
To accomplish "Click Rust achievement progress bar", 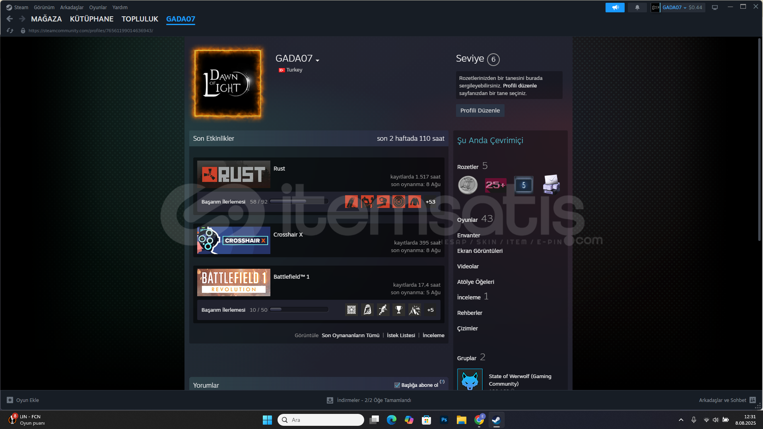I will tap(299, 202).
